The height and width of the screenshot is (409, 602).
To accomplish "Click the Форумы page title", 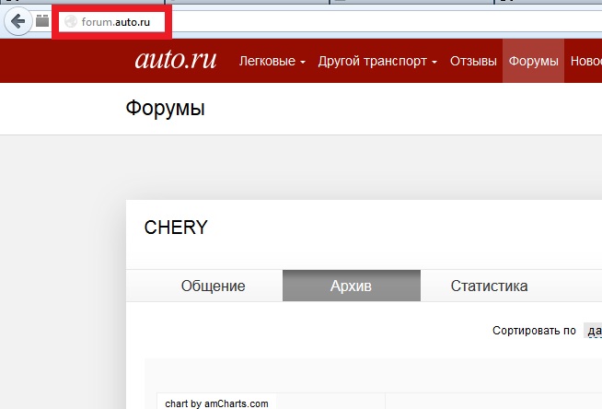I will [165, 109].
